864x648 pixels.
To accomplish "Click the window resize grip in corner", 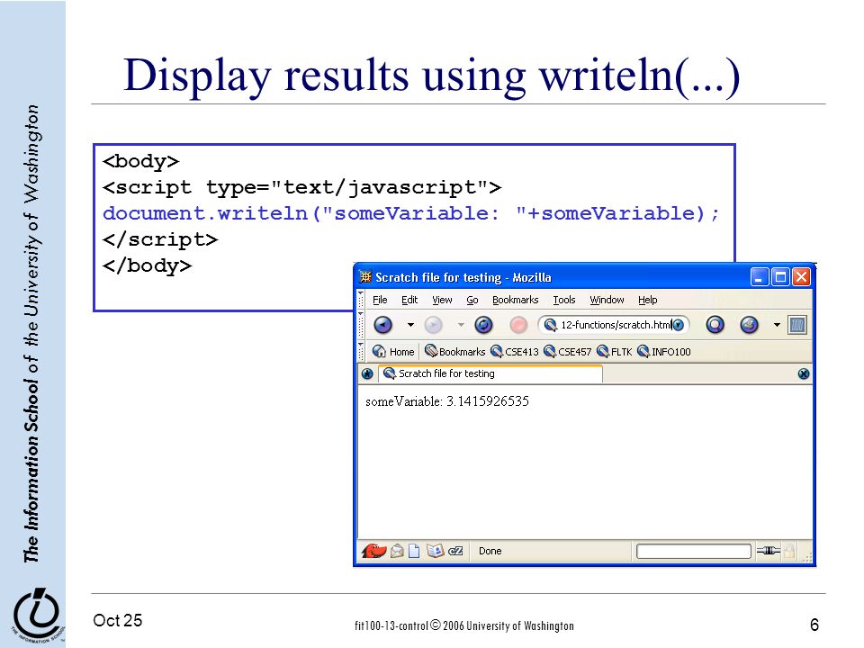I will tap(807, 558).
